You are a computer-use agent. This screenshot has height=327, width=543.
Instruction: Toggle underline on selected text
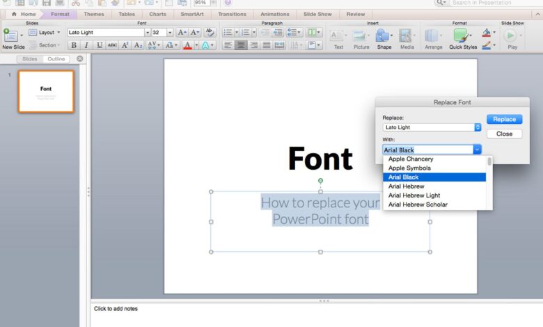[x=100, y=45]
